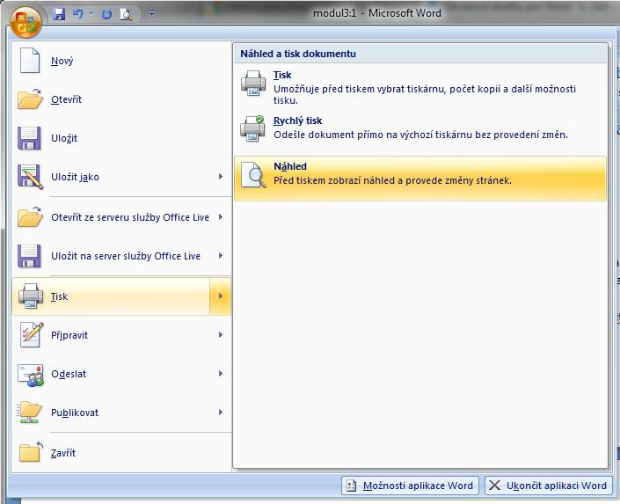620x504 pixels.
Task: Click the Rychlý tisk heading
Action: tap(298, 121)
